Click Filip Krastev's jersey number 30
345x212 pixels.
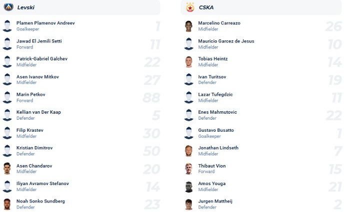point(151,133)
